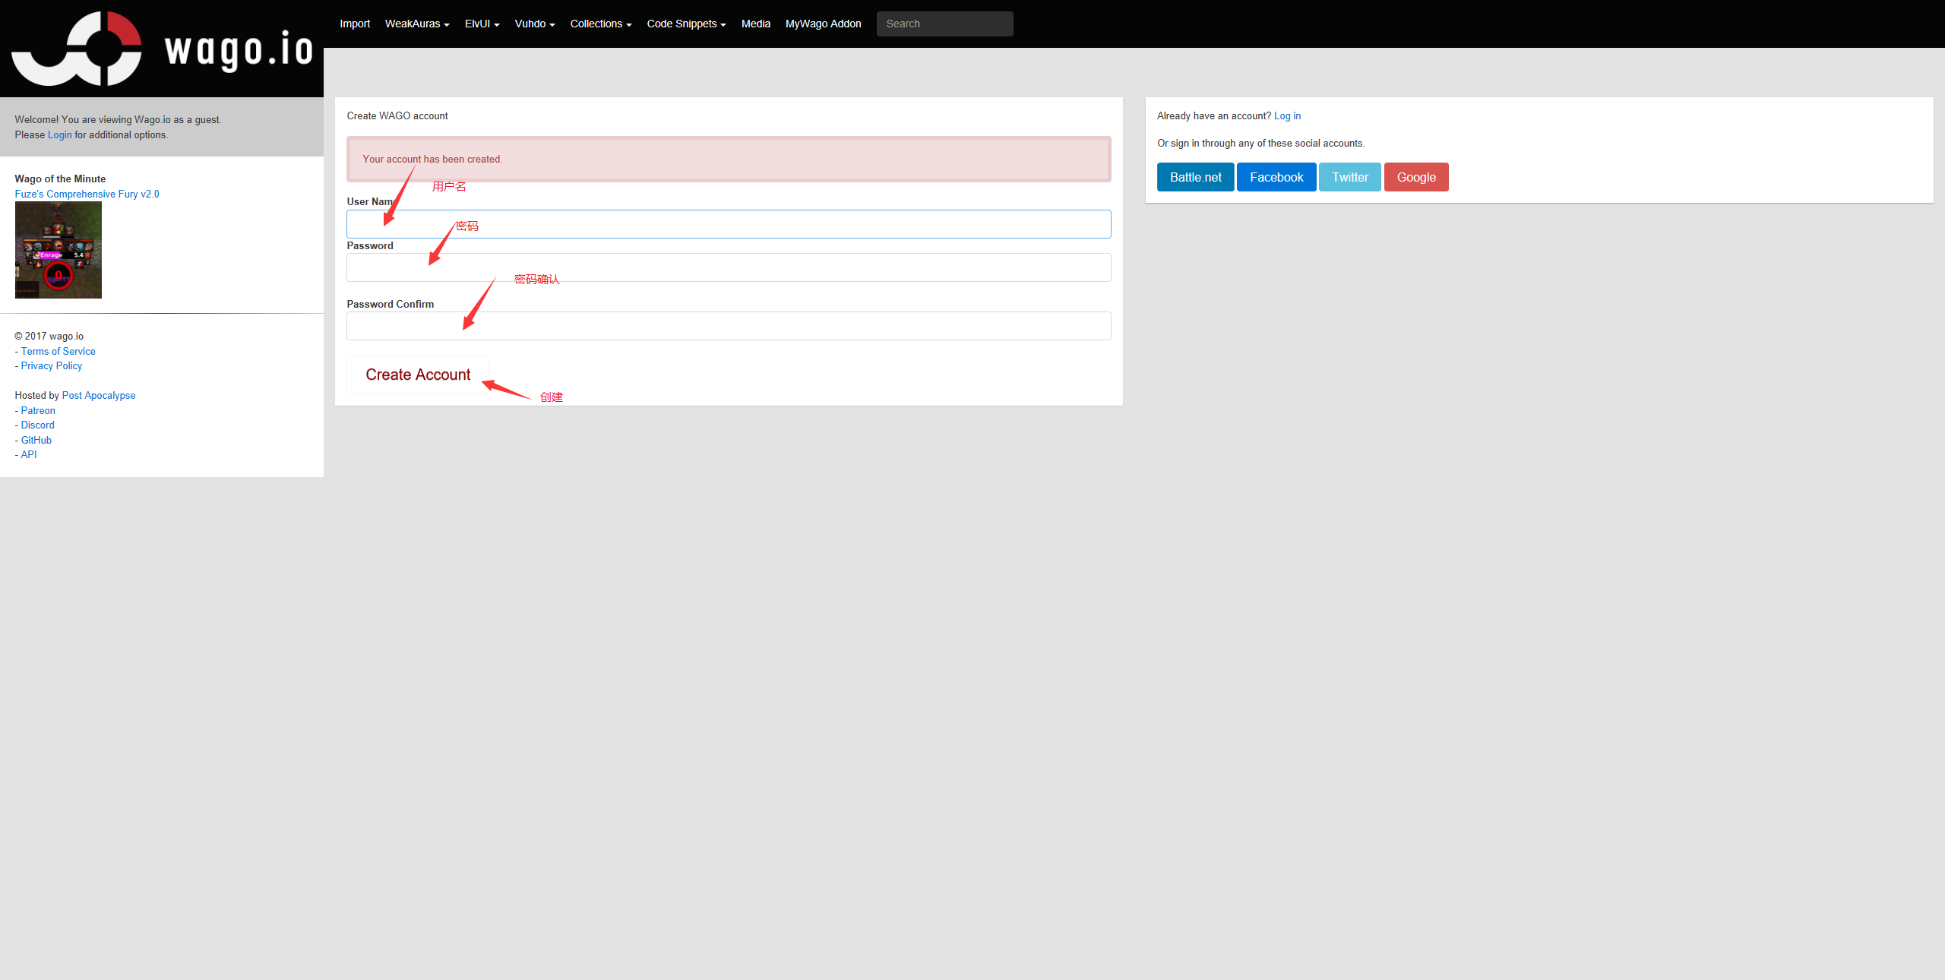1945x980 pixels.
Task: Open the Media page
Action: [x=755, y=24]
